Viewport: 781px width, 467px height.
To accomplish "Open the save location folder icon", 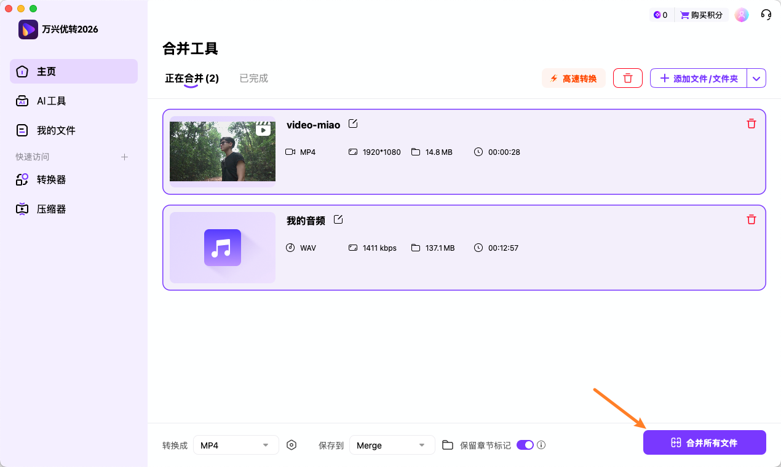I will point(447,444).
